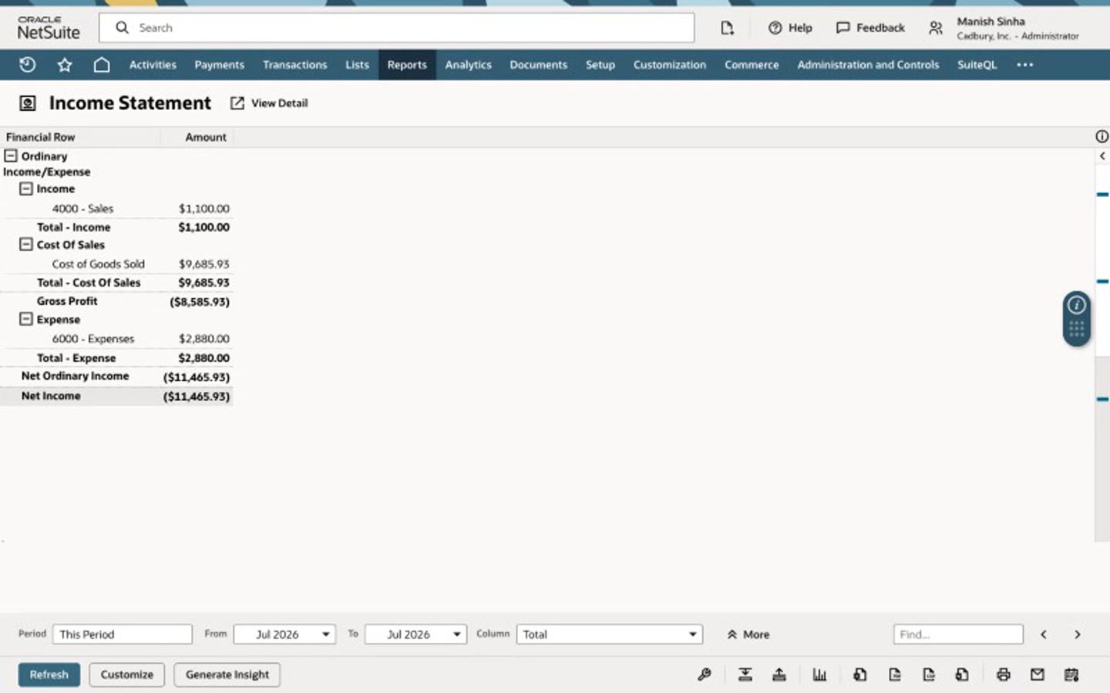
Task: Export report to PDF icon
Action: coord(894,675)
